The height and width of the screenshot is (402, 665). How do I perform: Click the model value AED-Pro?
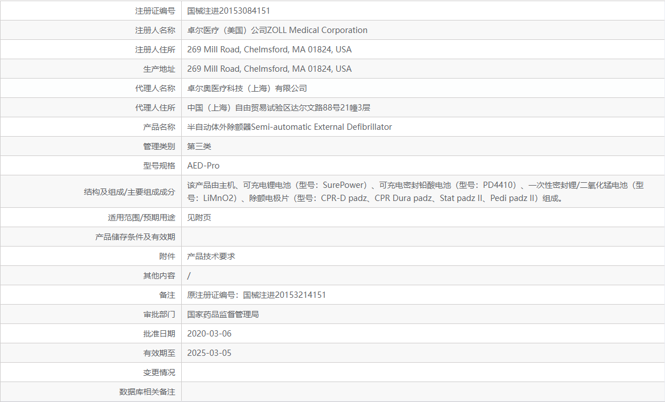pyautogui.click(x=203, y=166)
